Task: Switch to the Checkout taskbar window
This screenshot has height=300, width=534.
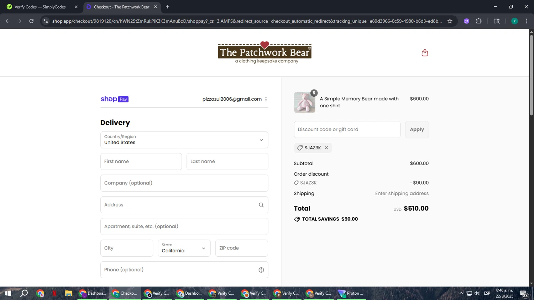Action: click(x=125, y=293)
